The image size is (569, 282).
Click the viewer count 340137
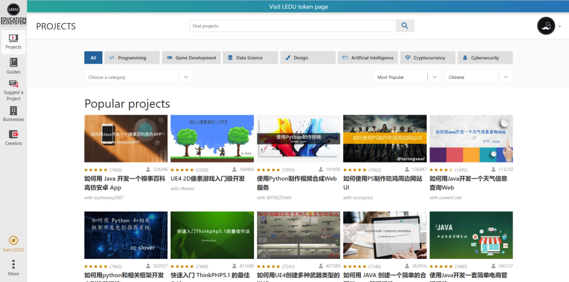[x=502, y=266]
